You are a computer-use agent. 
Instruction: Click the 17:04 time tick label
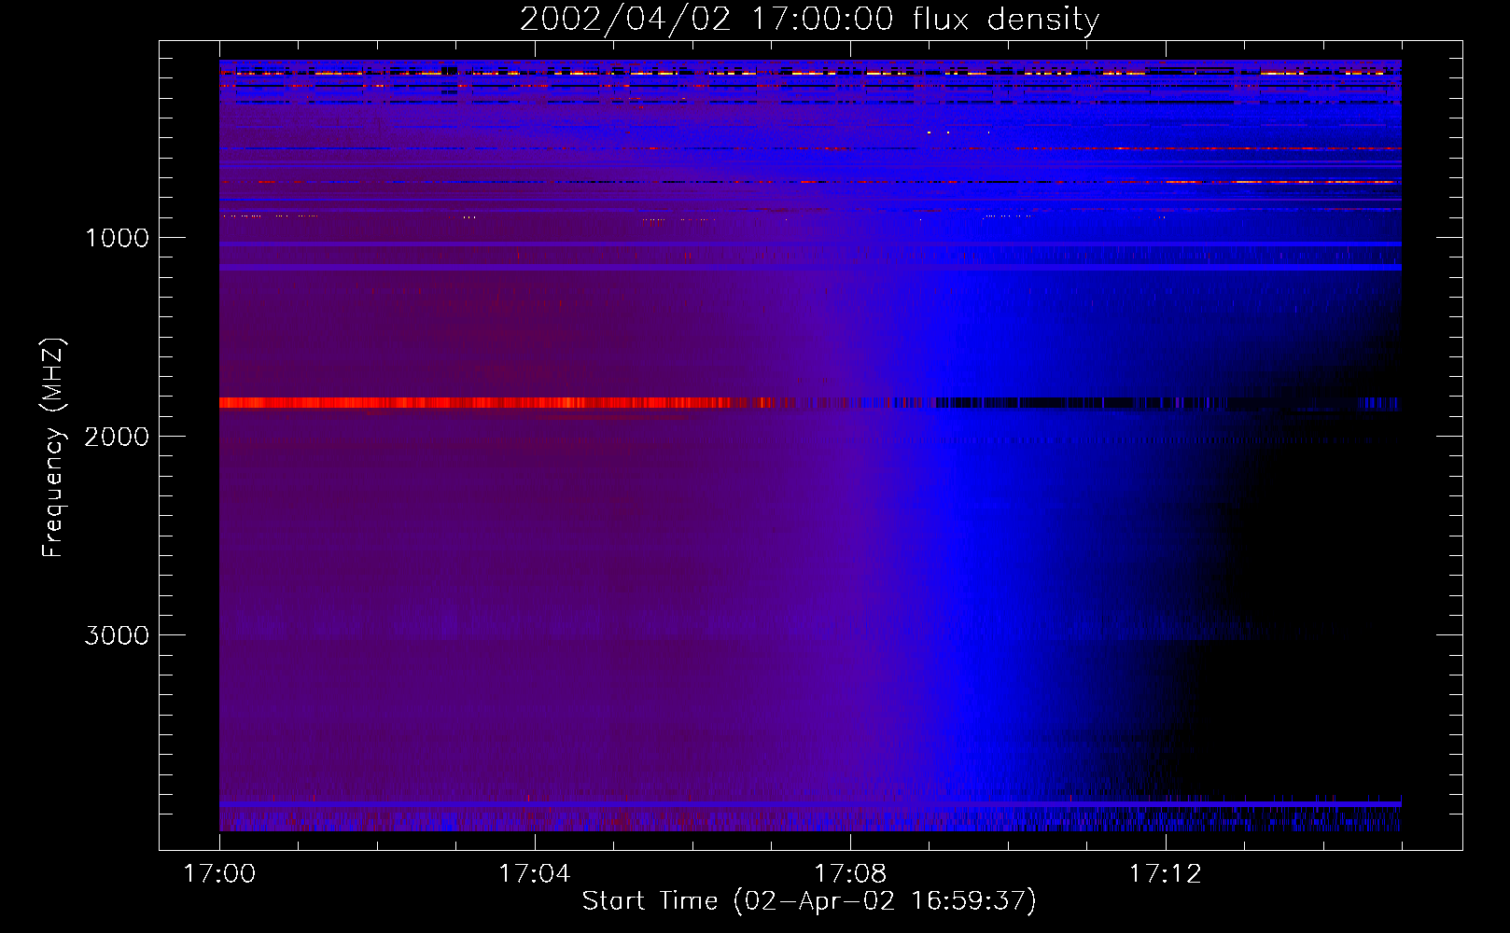pos(534,874)
